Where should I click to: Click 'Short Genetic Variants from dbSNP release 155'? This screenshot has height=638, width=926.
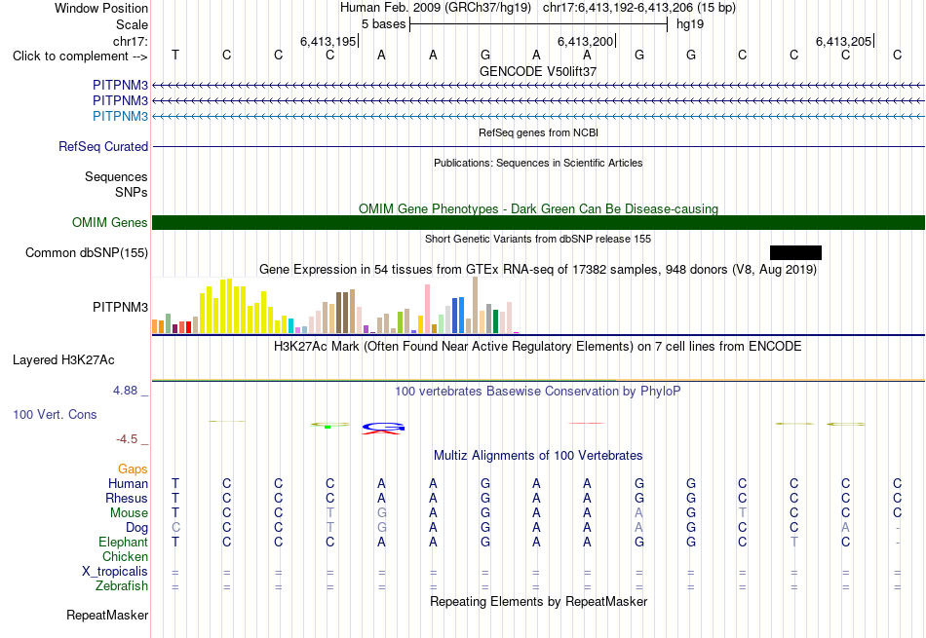coord(538,239)
